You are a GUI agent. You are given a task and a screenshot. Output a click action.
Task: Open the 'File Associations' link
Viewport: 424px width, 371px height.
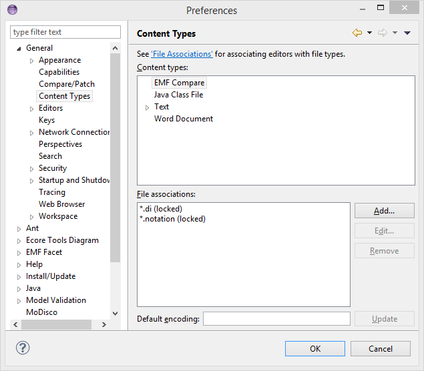182,54
